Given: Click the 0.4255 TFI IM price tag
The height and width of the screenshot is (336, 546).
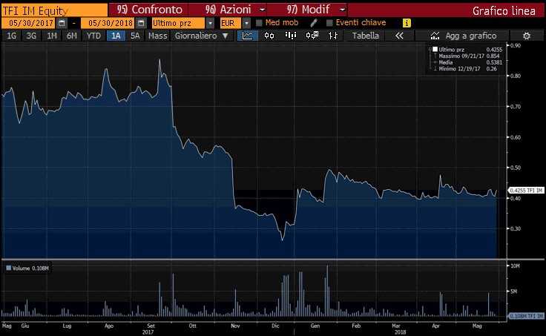Looking at the screenshot, I should pyautogui.click(x=526, y=191).
